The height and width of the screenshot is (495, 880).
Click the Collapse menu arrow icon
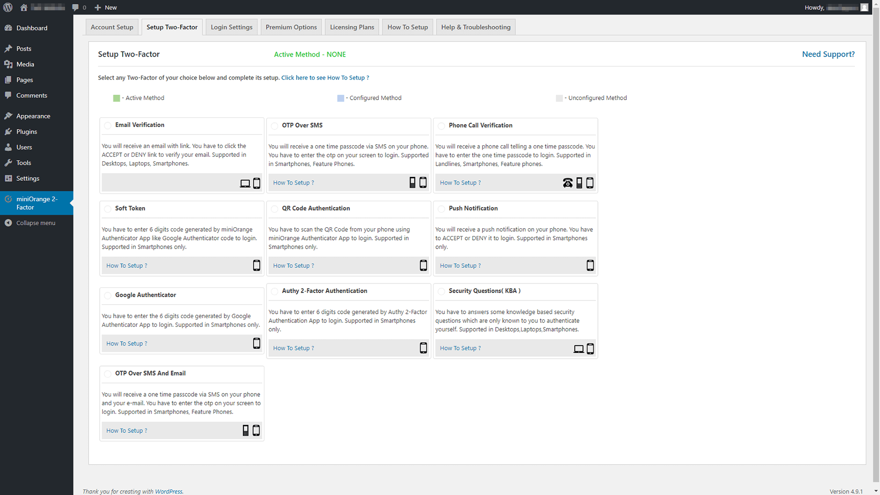point(8,223)
